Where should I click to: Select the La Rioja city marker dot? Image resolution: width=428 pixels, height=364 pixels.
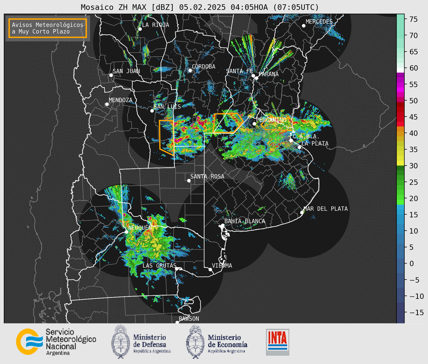click(140, 29)
